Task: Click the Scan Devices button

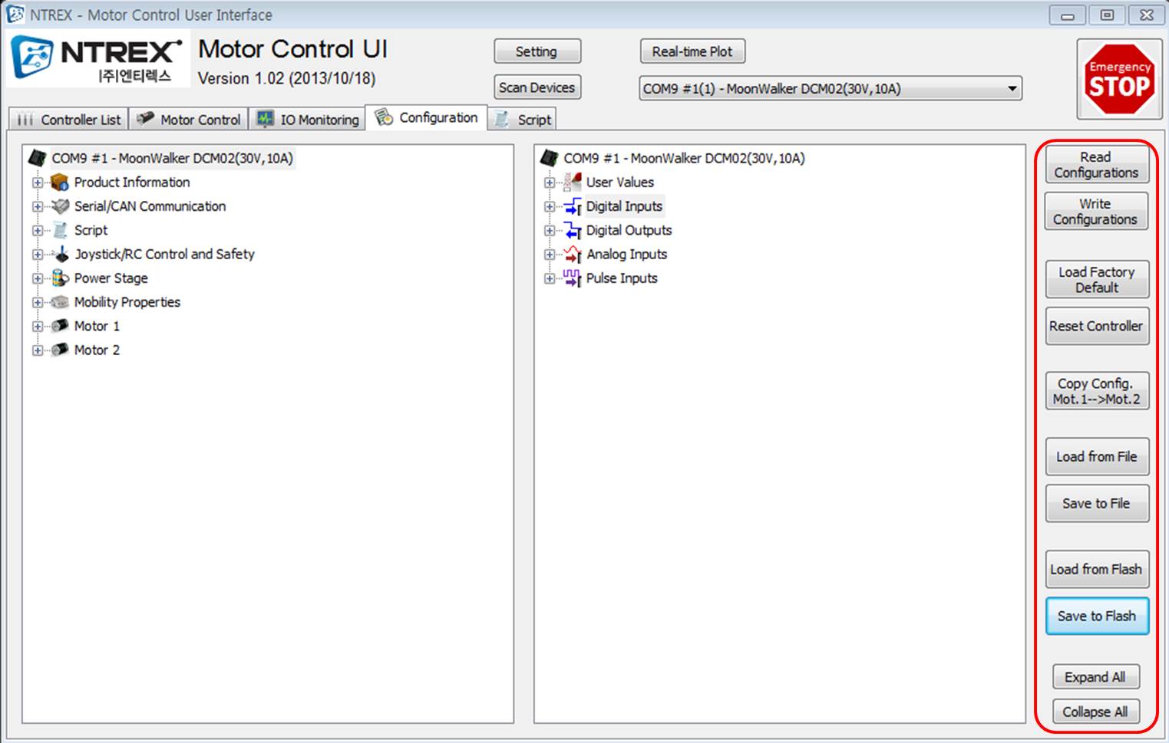Action: 537,87
